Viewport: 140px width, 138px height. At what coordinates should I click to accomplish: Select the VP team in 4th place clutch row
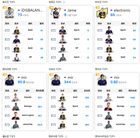(x=77, y=48)
